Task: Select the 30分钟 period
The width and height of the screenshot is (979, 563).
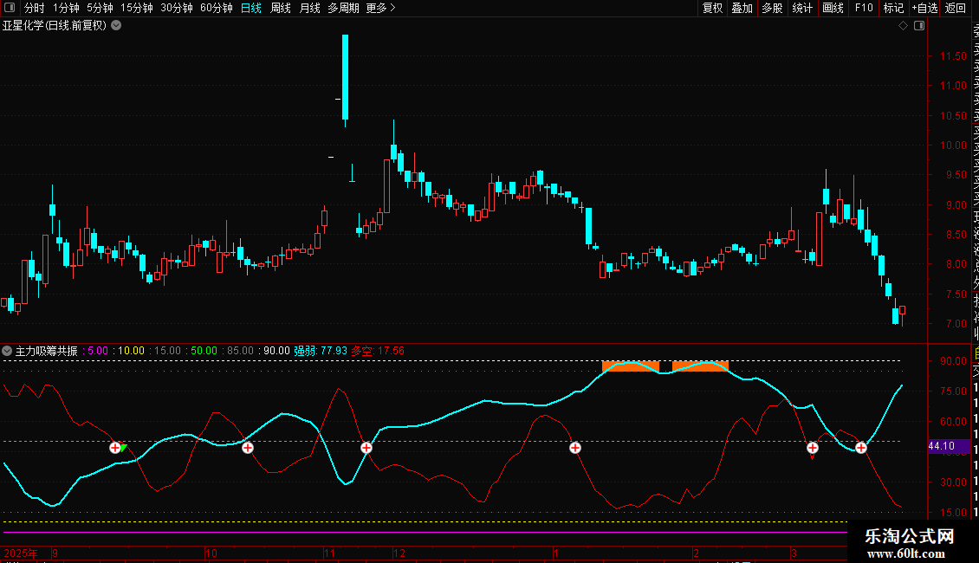Action: [x=177, y=8]
